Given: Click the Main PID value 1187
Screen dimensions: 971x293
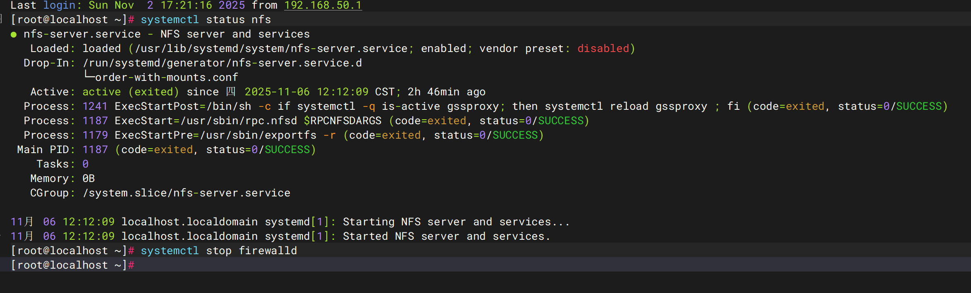Looking at the screenshot, I should tap(95, 150).
